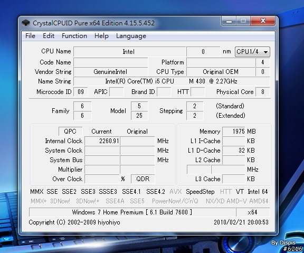Click the grayed AMD64 label
304x253 pixels.
point(259,201)
